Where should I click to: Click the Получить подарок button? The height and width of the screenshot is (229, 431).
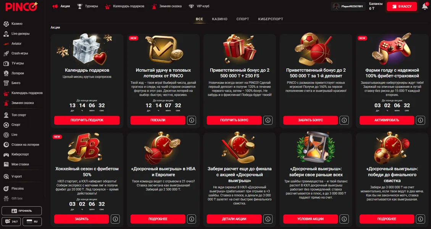pos(87,120)
